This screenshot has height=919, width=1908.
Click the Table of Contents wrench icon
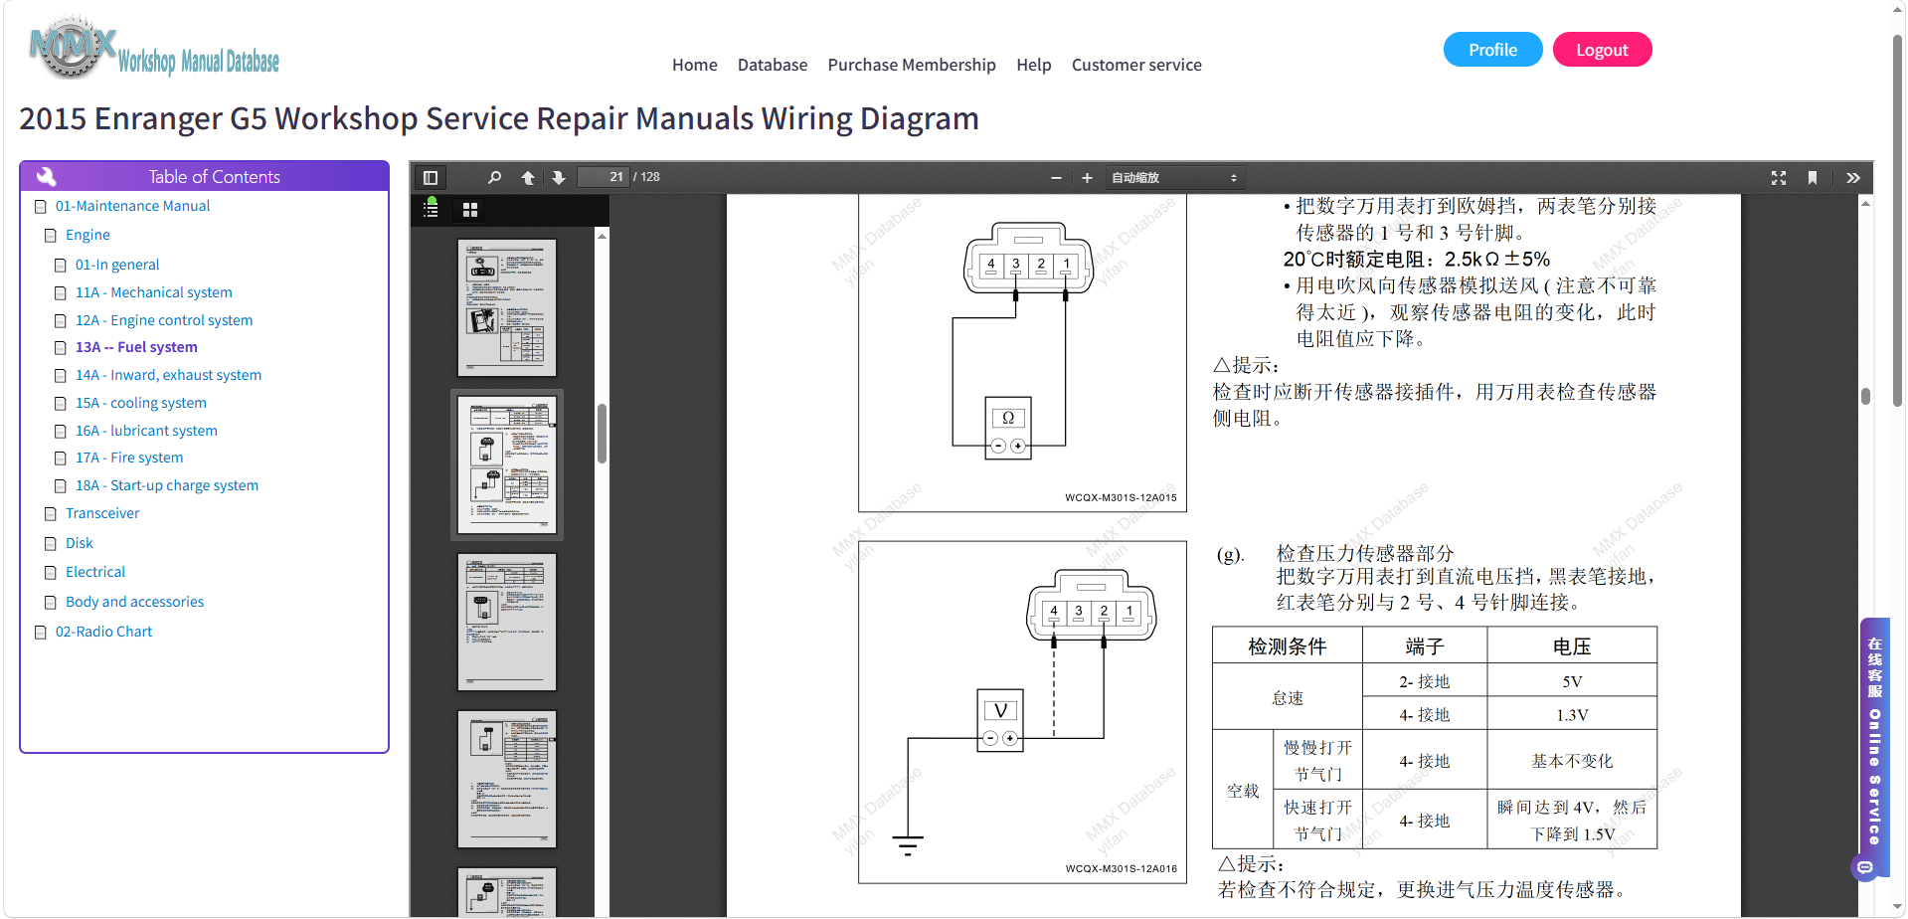point(46,176)
